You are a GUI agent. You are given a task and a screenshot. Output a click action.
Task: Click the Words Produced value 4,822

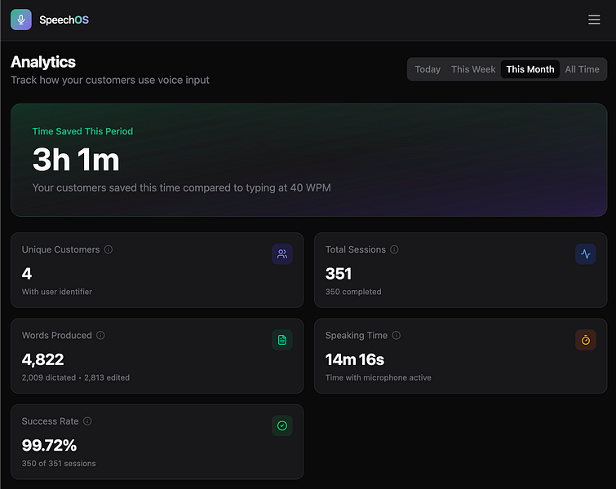(x=42, y=359)
